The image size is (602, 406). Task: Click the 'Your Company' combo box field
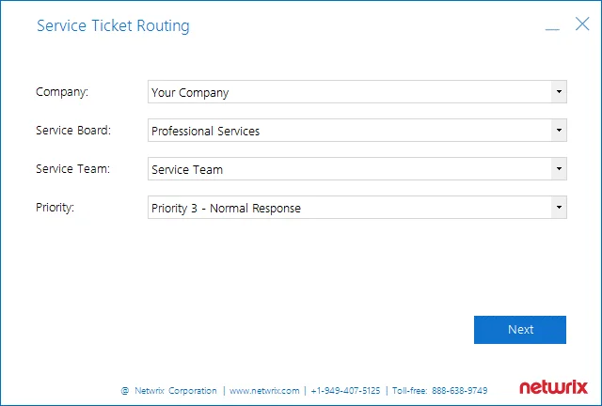click(x=357, y=92)
